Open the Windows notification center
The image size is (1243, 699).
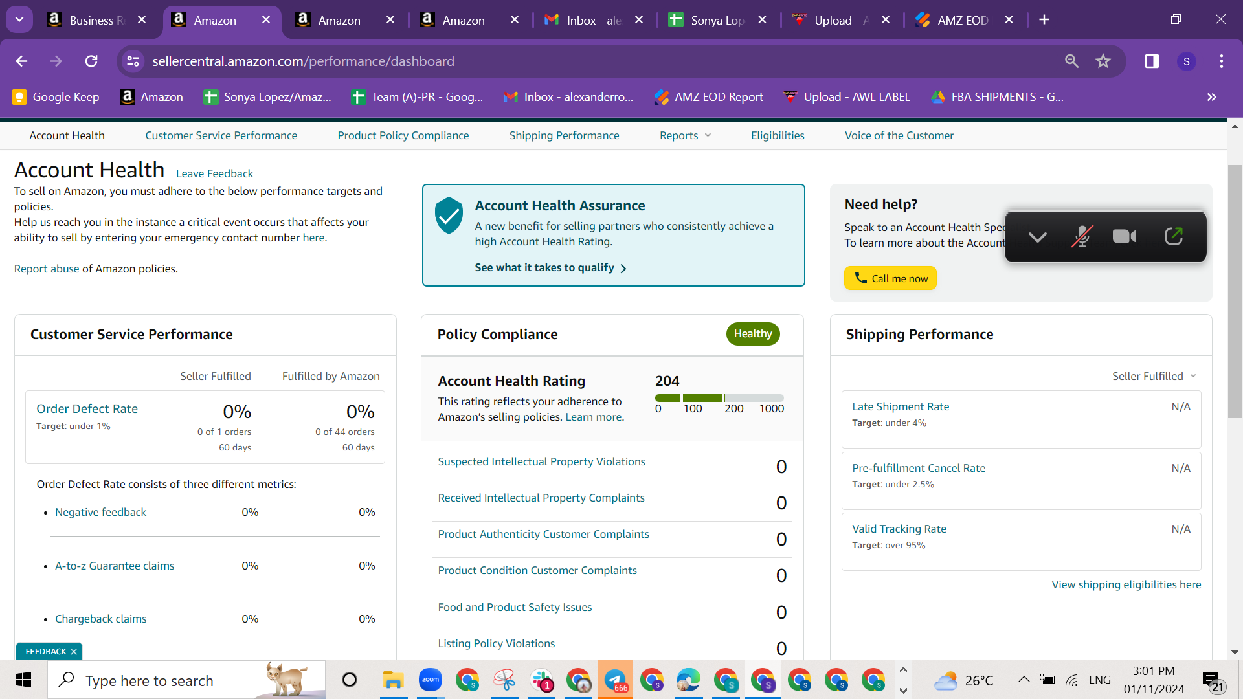(x=1212, y=681)
